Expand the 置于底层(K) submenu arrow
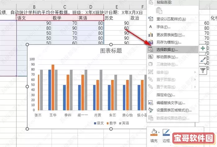 195,87
